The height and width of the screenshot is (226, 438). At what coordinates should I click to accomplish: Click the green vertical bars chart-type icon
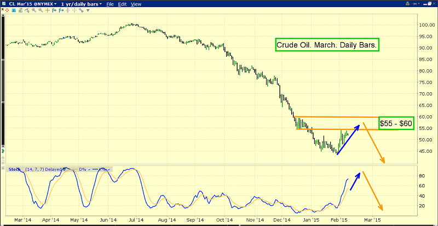pyautogui.click(x=20, y=10)
